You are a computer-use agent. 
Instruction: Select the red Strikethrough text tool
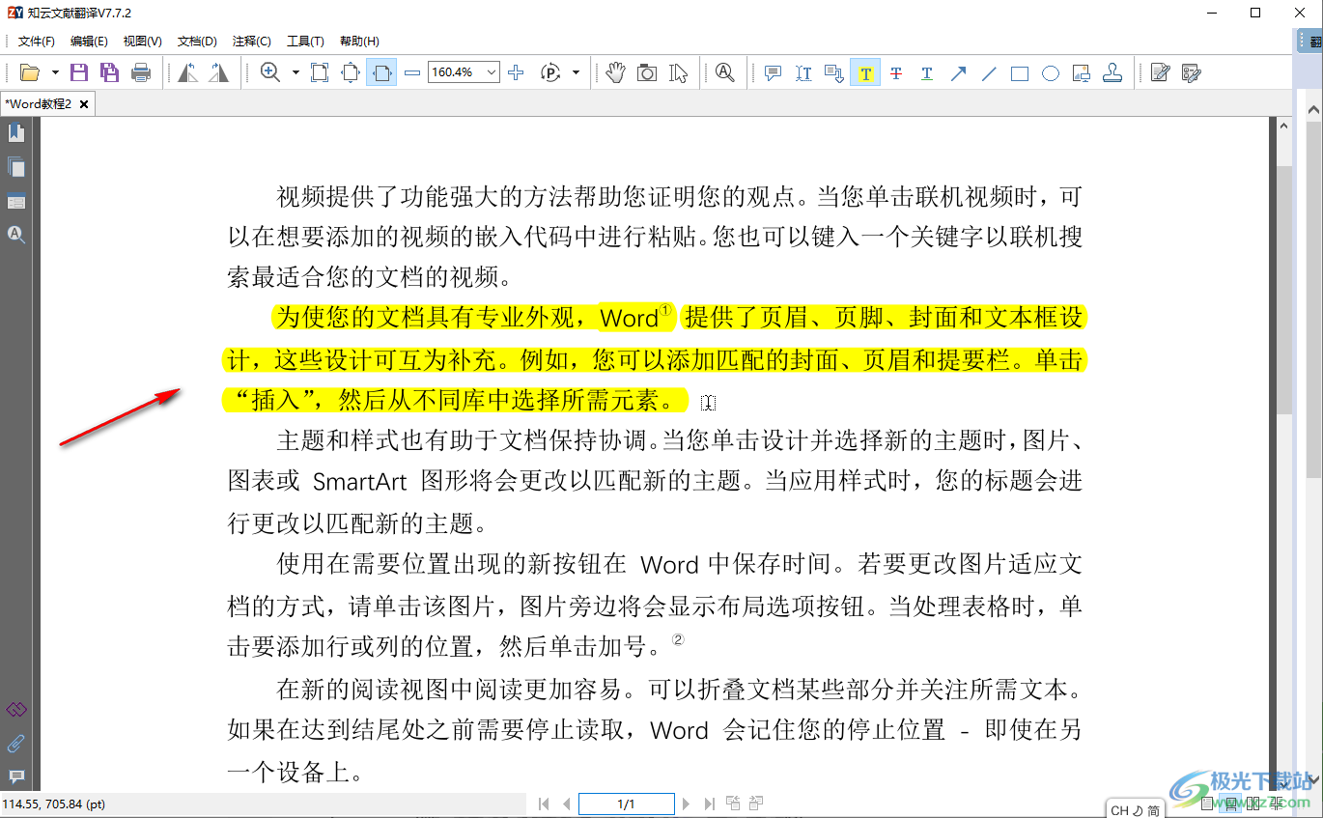(x=896, y=72)
